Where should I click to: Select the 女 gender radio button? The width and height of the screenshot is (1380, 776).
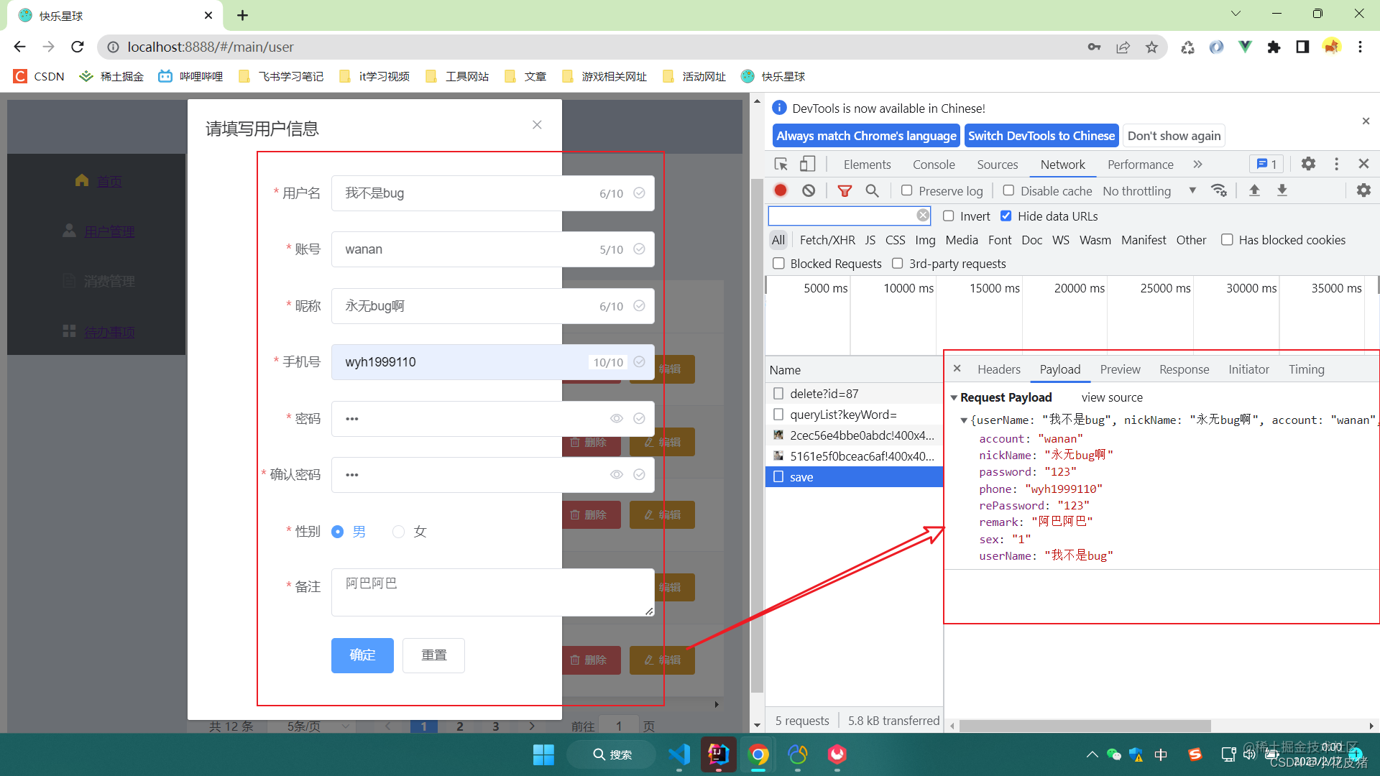pyautogui.click(x=399, y=532)
